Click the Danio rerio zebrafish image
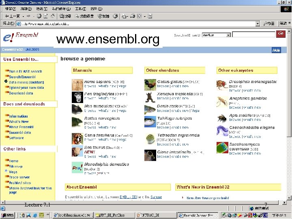292x219 pixels. [150, 109]
